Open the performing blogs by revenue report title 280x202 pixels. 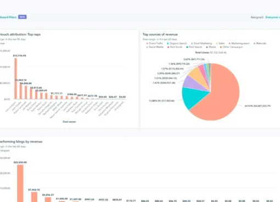[21, 142]
